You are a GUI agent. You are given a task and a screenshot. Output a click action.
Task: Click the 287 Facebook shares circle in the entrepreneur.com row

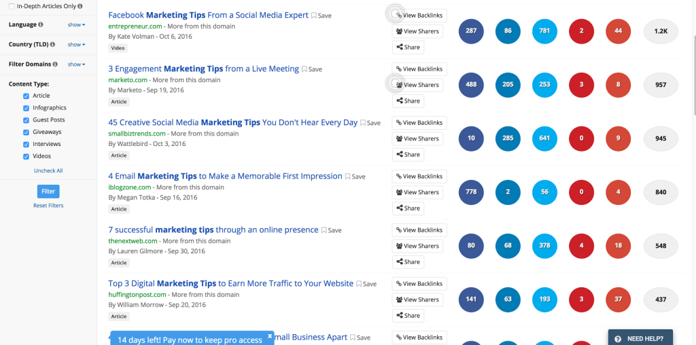pos(471,31)
